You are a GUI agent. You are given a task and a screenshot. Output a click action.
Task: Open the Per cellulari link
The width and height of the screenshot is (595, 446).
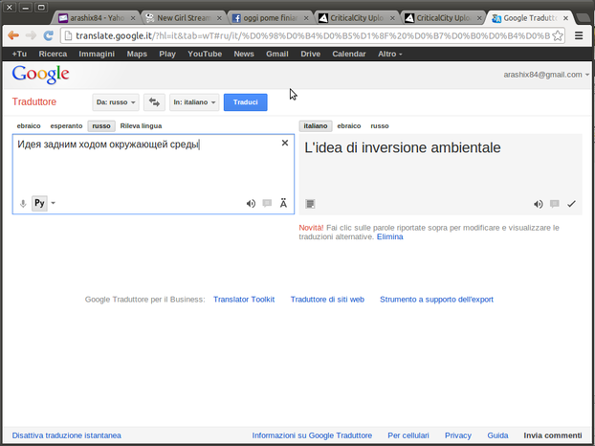point(408,435)
